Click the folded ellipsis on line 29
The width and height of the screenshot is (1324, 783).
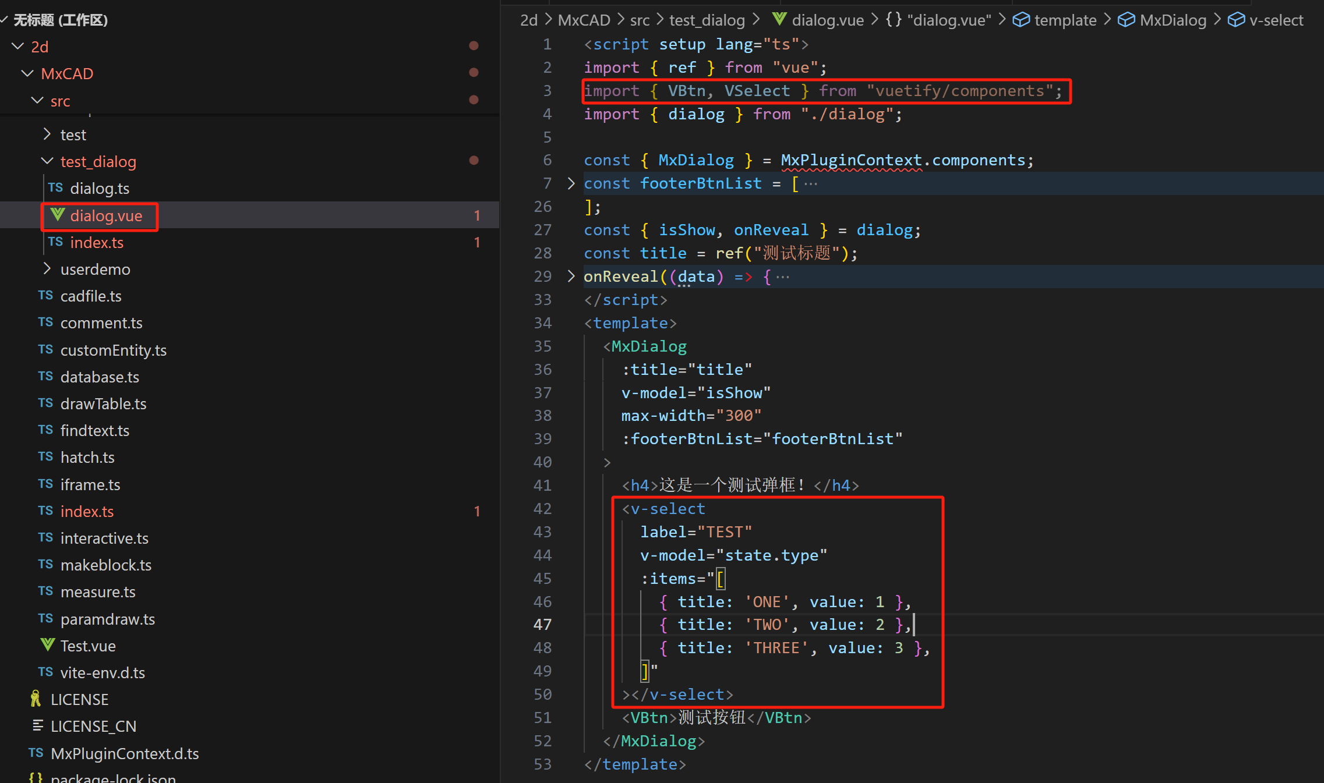[782, 277]
